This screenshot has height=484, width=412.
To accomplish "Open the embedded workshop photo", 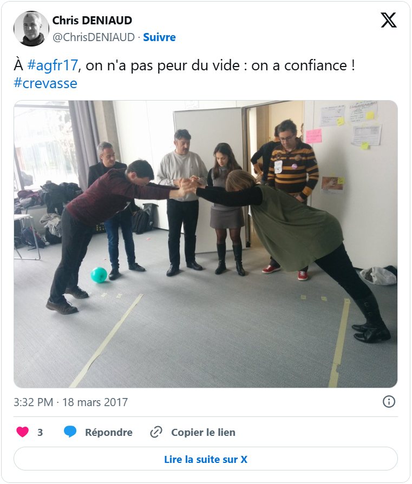I will (206, 244).
